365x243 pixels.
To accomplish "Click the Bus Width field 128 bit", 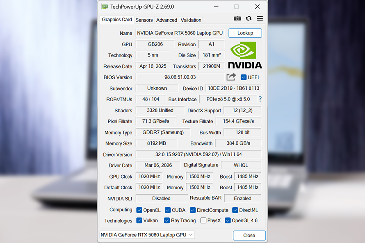I will pos(242,132).
